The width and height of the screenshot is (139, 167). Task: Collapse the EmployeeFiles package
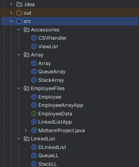19,88
